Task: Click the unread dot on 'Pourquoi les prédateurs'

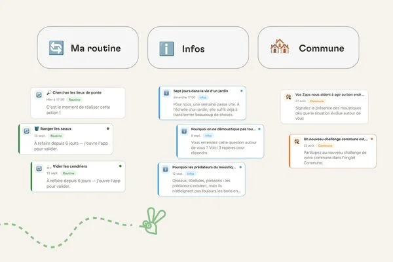Action: tap(240, 167)
